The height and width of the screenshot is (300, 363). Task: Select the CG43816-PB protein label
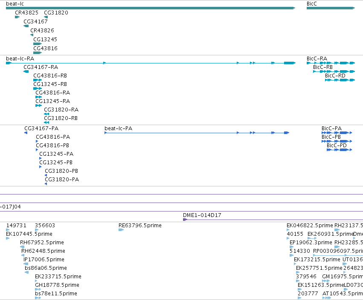pos(52,146)
